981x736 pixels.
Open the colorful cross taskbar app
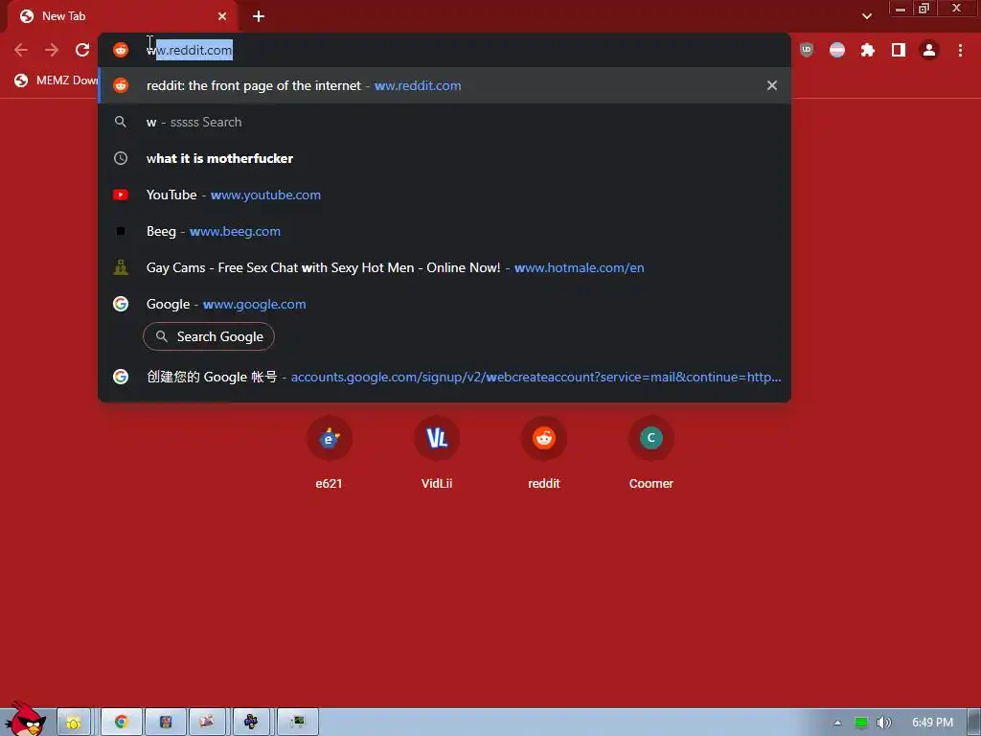pyautogui.click(x=251, y=723)
